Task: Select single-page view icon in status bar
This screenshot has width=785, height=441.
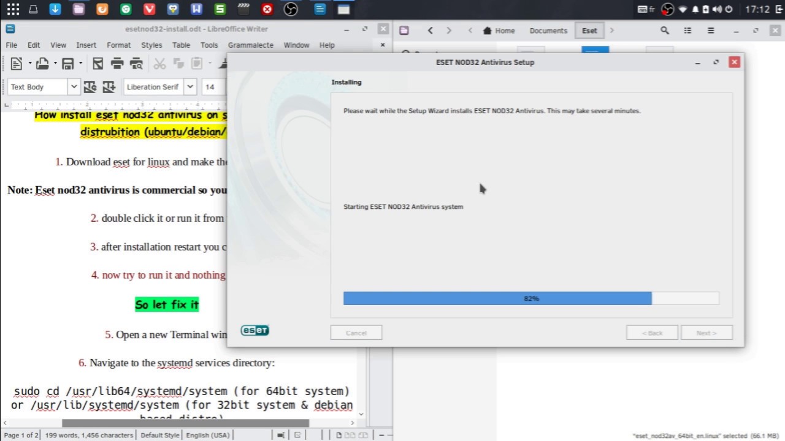Action: (339, 435)
